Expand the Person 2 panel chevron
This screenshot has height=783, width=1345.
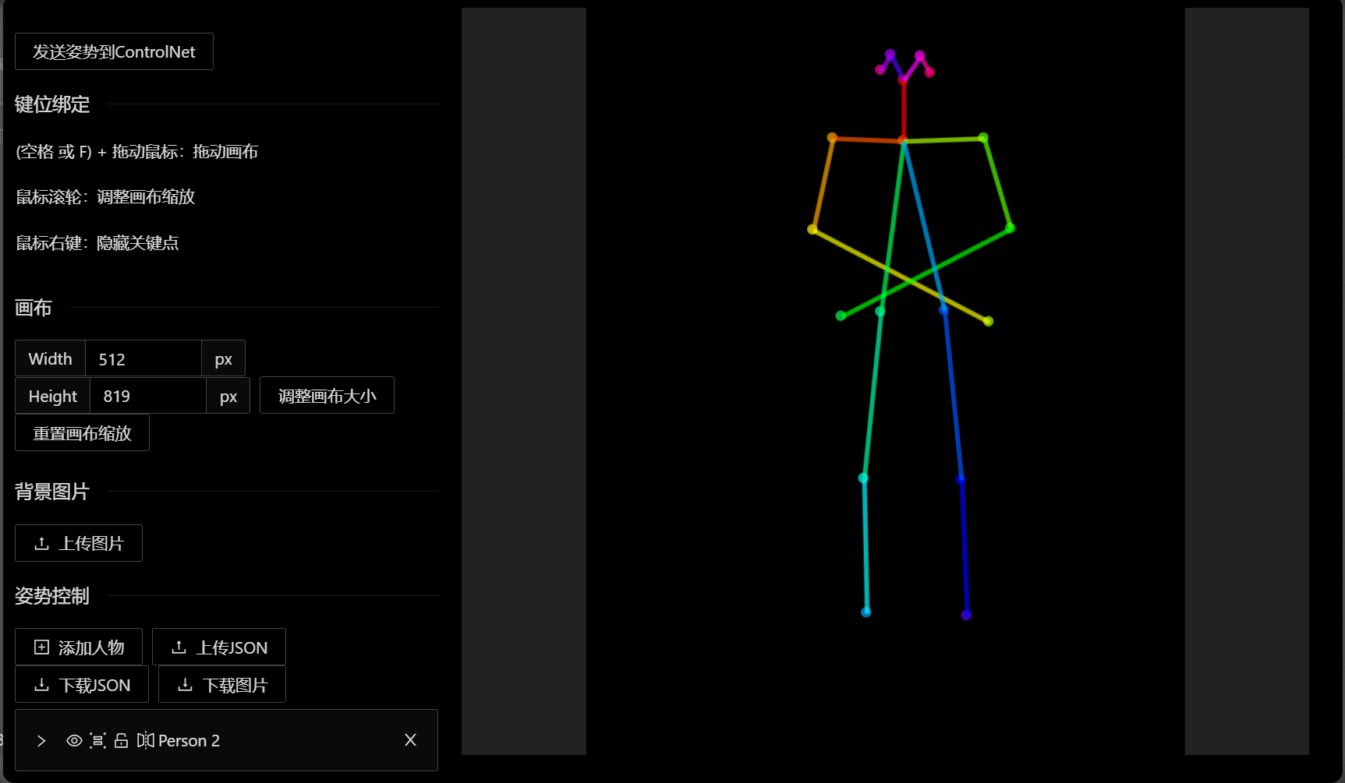(41, 741)
